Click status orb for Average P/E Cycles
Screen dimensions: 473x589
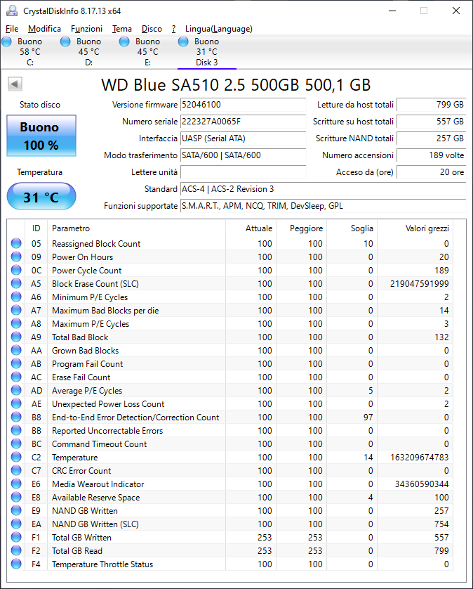pyautogui.click(x=16, y=390)
